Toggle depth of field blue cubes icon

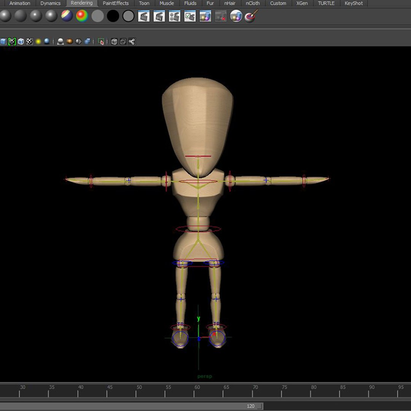tap(87, 41)
